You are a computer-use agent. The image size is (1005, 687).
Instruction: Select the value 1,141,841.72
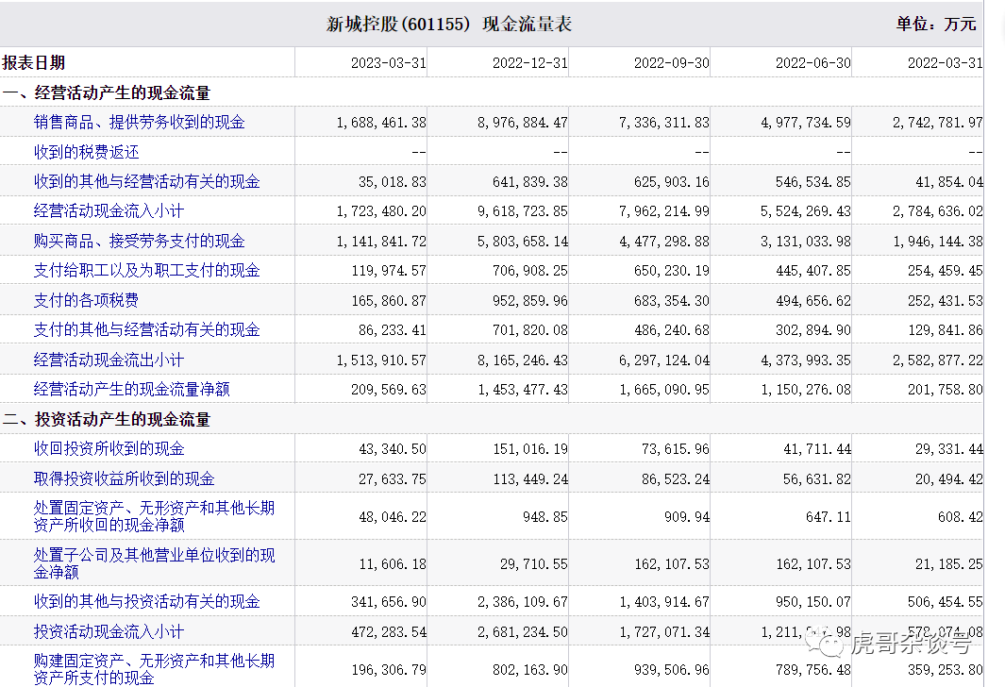point(381,242)
